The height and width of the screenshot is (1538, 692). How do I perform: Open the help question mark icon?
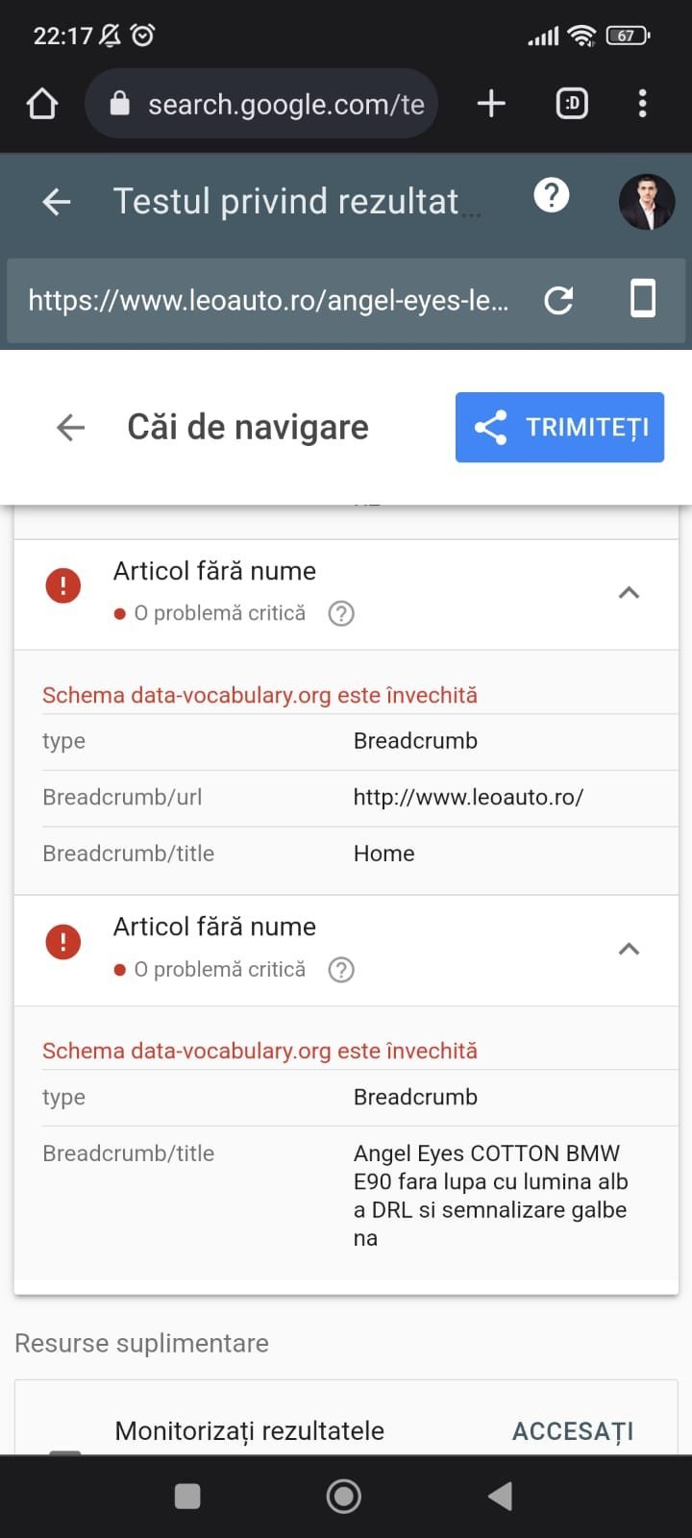(552, 196)
